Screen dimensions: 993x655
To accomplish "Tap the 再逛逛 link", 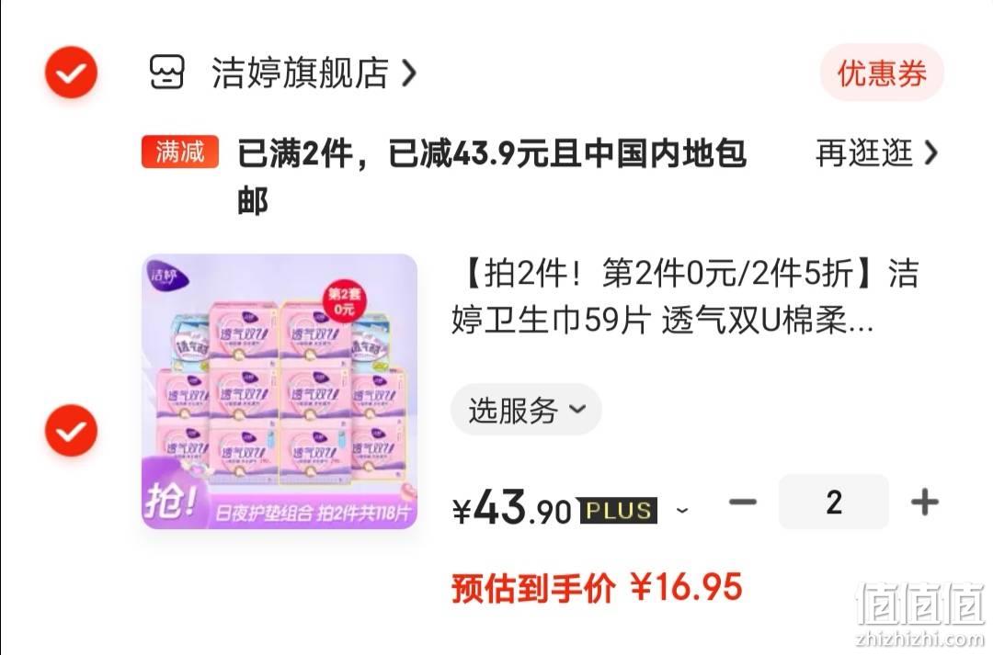I will point(863,153).
